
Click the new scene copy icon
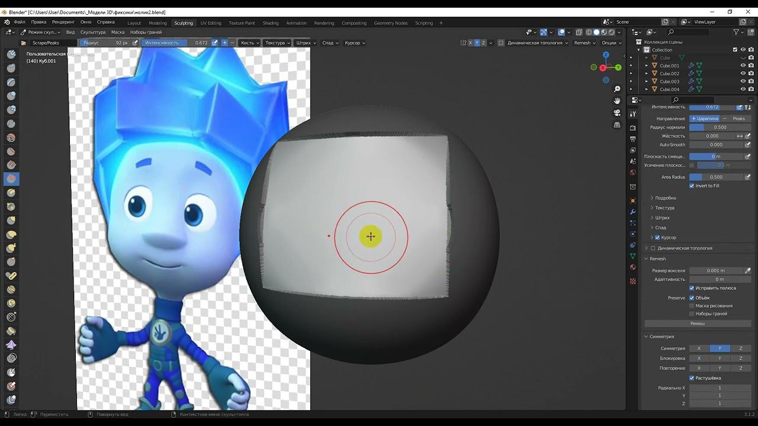click(x=665, y=22)
